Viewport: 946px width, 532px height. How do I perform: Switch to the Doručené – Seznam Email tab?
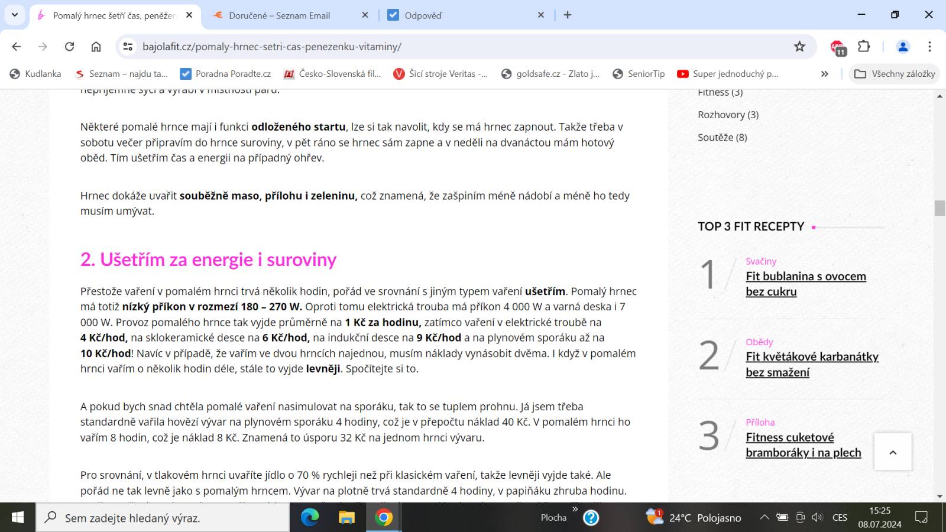[x=279, y=15]
